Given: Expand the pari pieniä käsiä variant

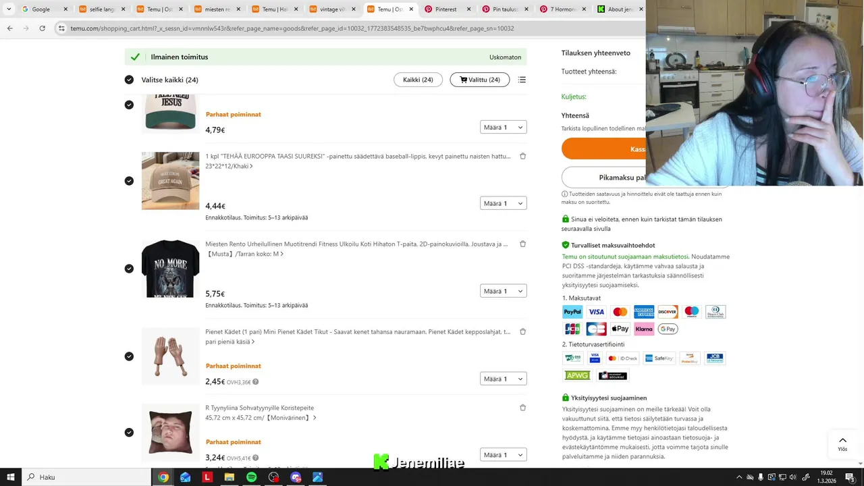Looking at the screenshot, I should 230,342.
